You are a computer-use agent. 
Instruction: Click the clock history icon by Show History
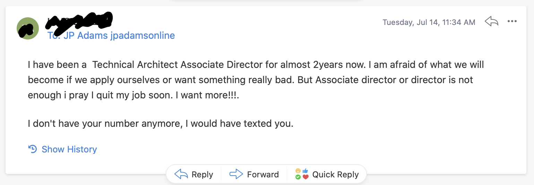click(x=33, y=149)
